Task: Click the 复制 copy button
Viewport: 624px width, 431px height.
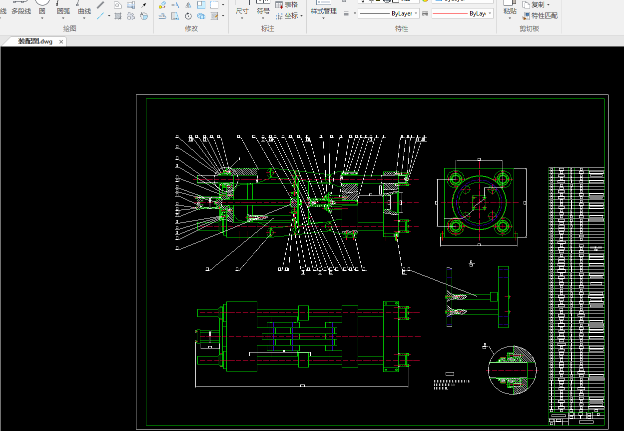Action: pos(536,4)
